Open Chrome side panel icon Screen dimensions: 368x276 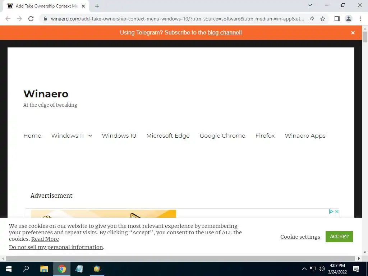(x=337, y=19)
